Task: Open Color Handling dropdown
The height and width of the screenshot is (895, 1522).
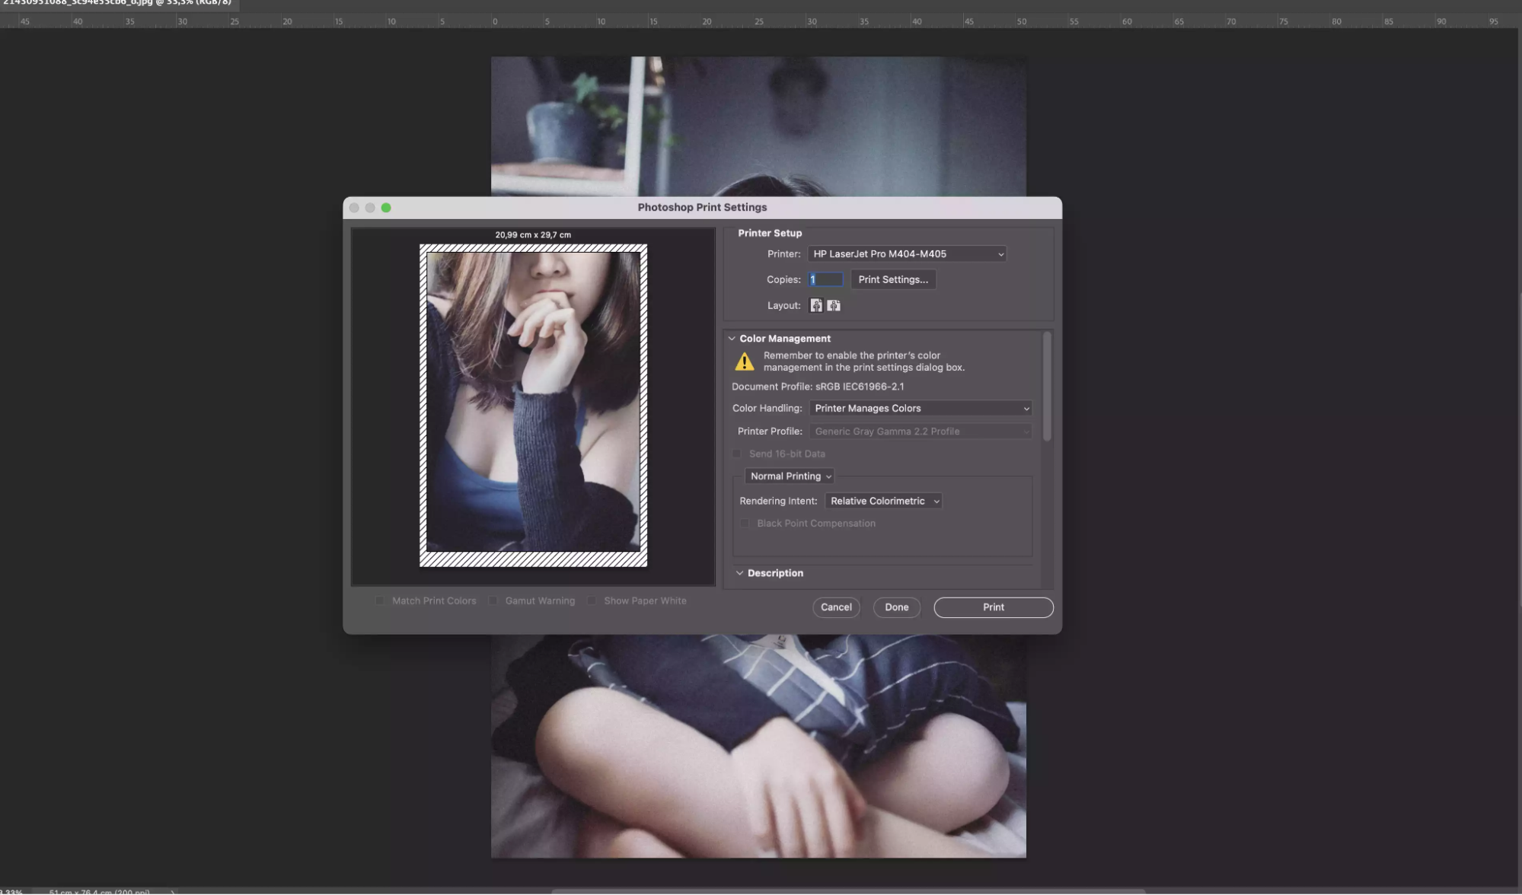Action: pos(920,409)
